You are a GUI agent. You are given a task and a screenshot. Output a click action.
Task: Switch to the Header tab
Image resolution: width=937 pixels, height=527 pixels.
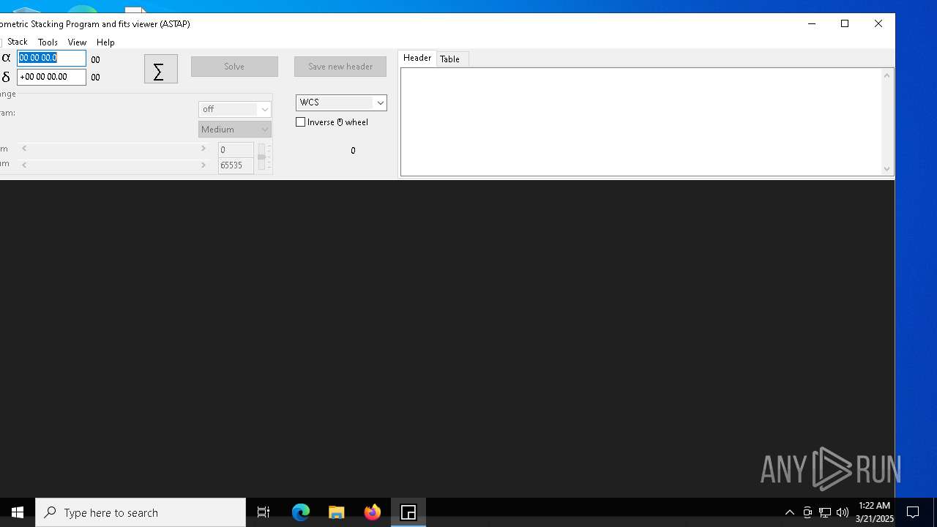coord(417,58)
